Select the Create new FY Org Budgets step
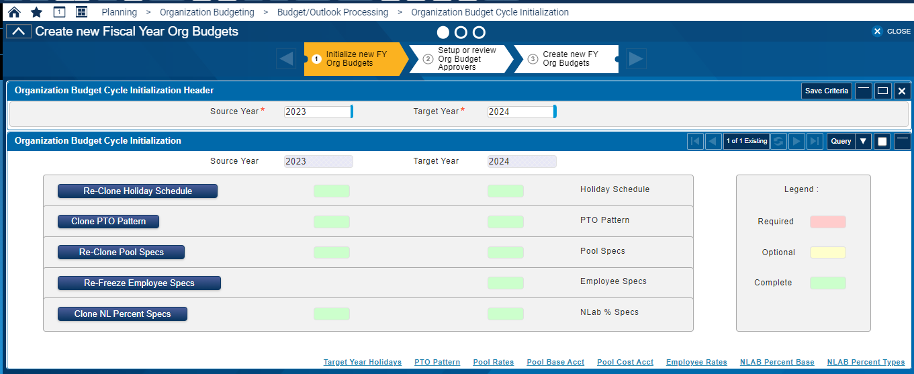 [566, 59]
